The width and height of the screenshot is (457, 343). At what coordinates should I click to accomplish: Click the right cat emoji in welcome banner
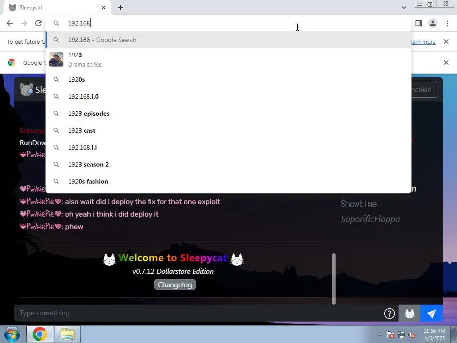pos(237,259)
